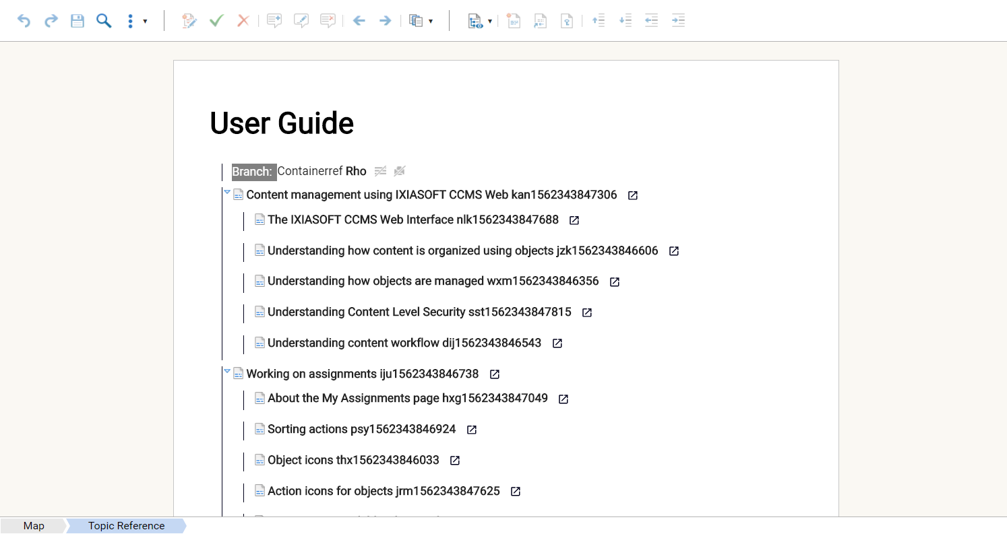Open link for Action icons for objects
The height and width of the screenshot is (534, 1007).
pos(516,492)
